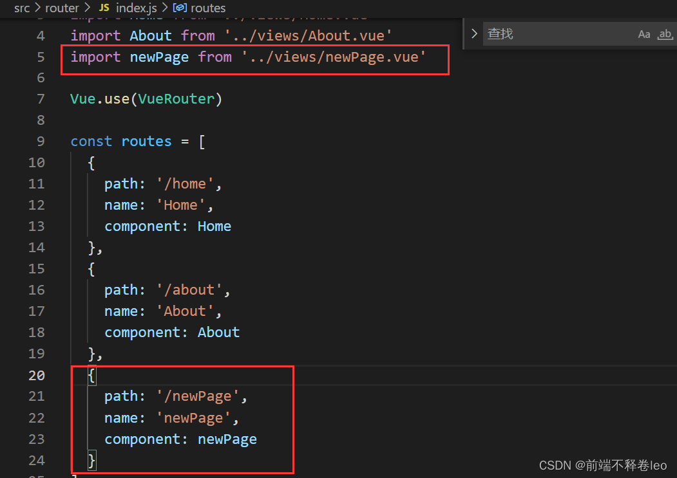Click line number 20 in the gutter
The height and width of the screenshot is (478, 677).
36,375
